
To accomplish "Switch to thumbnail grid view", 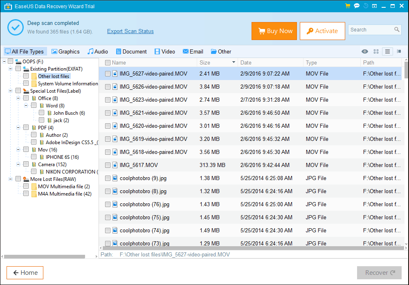I will [376, 51].
